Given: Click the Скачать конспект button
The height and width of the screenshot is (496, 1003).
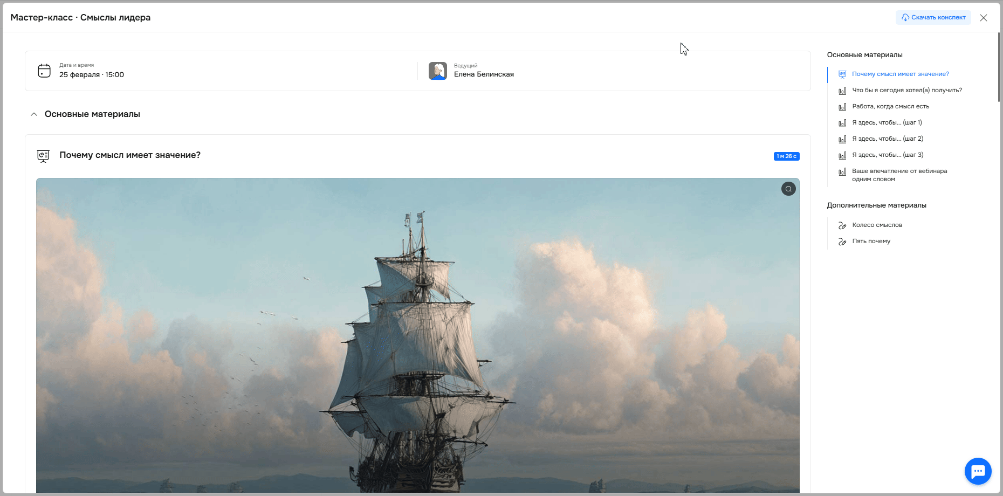Looking at the screenshot, I should [x=933, y=18].
